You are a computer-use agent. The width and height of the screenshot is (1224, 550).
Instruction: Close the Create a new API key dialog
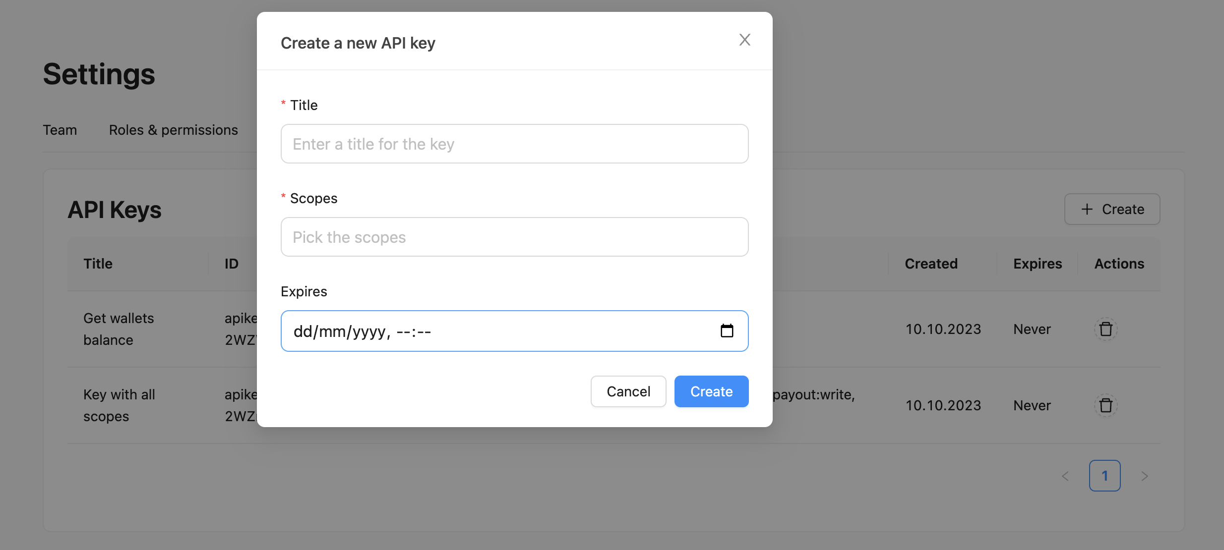[x=744, y=40]
